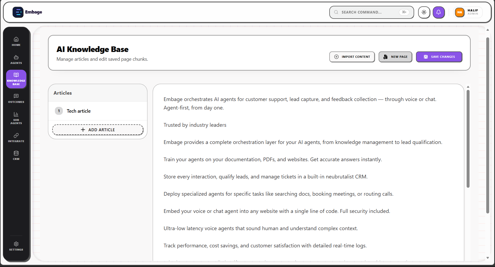Open Settings from the sidebar
The width and height of the screenshot is (495, 267).
16,246
